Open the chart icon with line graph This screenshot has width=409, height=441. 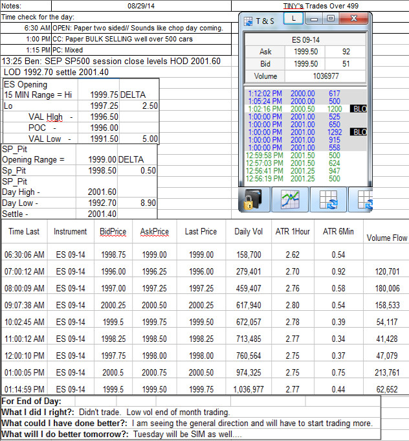click(290, 199)
